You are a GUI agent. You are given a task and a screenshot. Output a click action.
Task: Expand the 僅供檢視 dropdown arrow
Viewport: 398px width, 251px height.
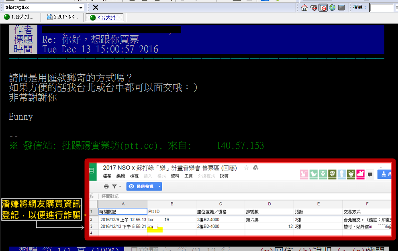tap(159, 186)
